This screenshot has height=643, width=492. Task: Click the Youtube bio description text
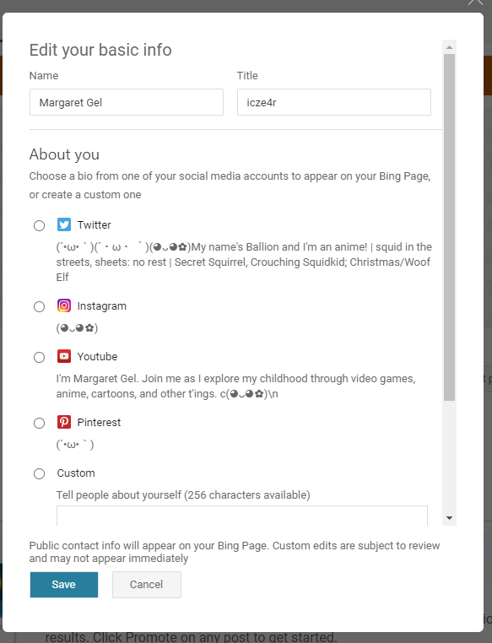235,386
